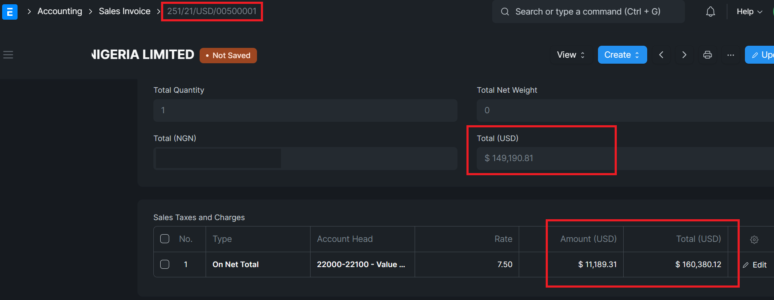Viewport: 774px width, 300px height.
Task: Open Sales Invoice list from breadcrumb
Action: 124,11
